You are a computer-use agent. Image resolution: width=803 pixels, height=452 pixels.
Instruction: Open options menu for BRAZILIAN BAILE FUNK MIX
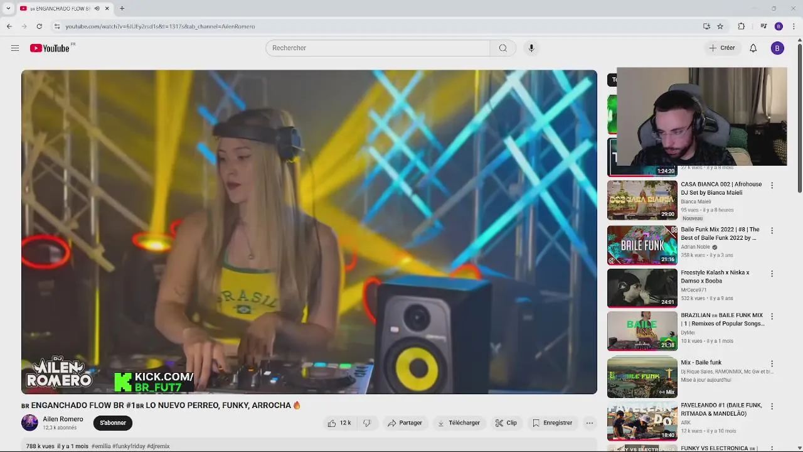pos(772,316)
